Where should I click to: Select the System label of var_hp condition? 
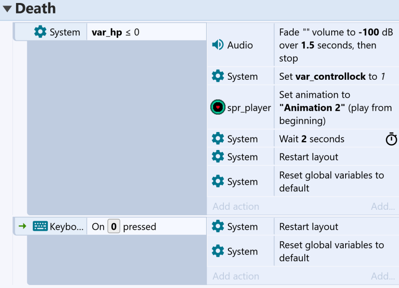coord(65,32)
